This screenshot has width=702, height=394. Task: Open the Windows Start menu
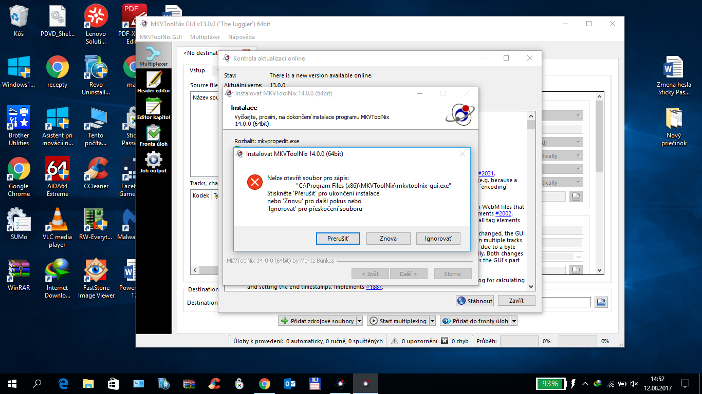(x=12, y=383)
